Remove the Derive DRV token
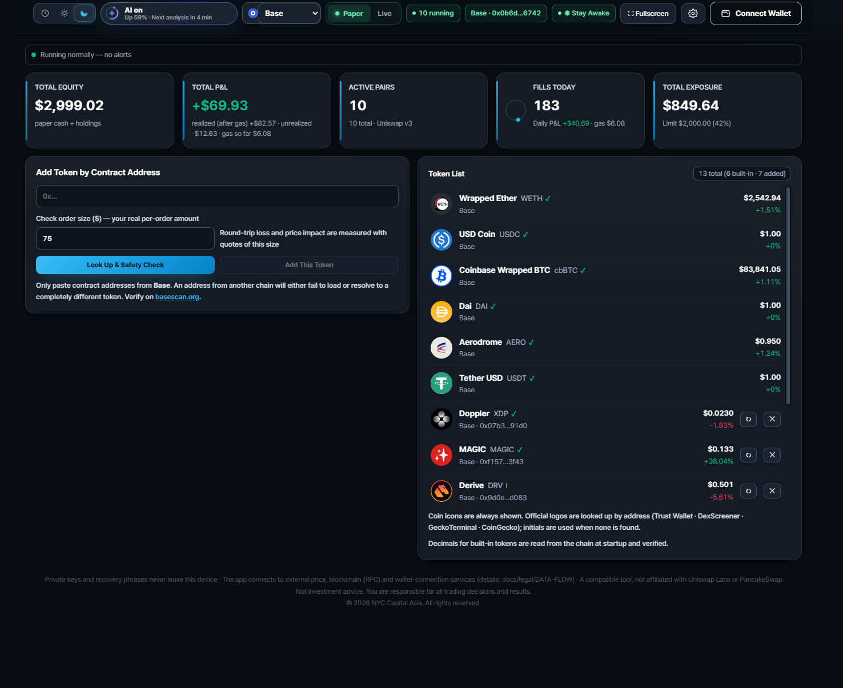Image resolution: width=843 pixels, height=688 pixels. click(772, 491)
